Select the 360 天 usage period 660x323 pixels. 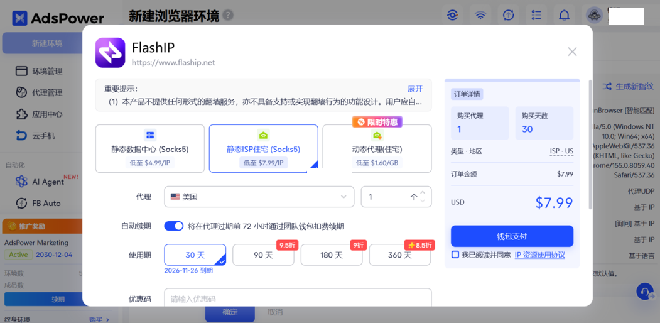pos(400,255)
